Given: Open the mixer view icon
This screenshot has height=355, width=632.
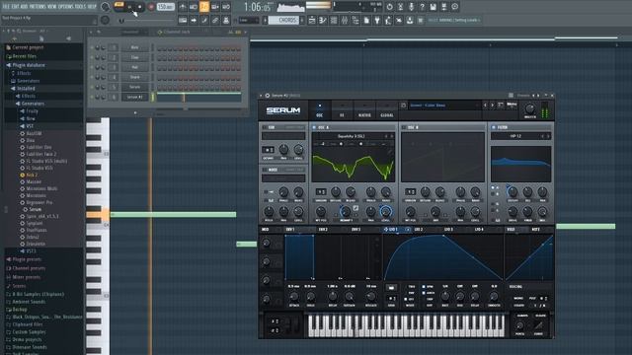Looking at the screenshot, I should click(345, 20).
